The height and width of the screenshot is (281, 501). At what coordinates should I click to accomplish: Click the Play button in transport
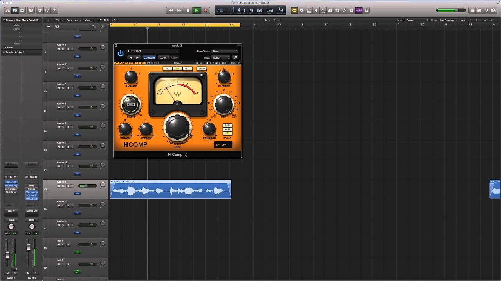(x=196, y=11)
